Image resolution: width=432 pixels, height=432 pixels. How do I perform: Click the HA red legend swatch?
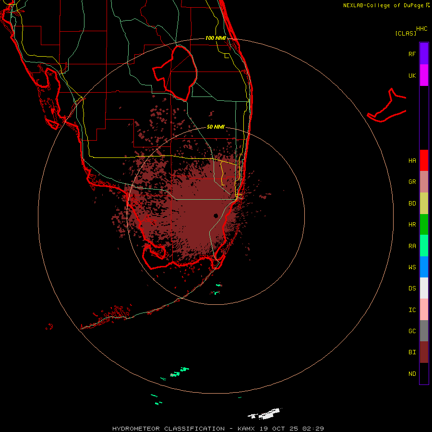(424, 160)
